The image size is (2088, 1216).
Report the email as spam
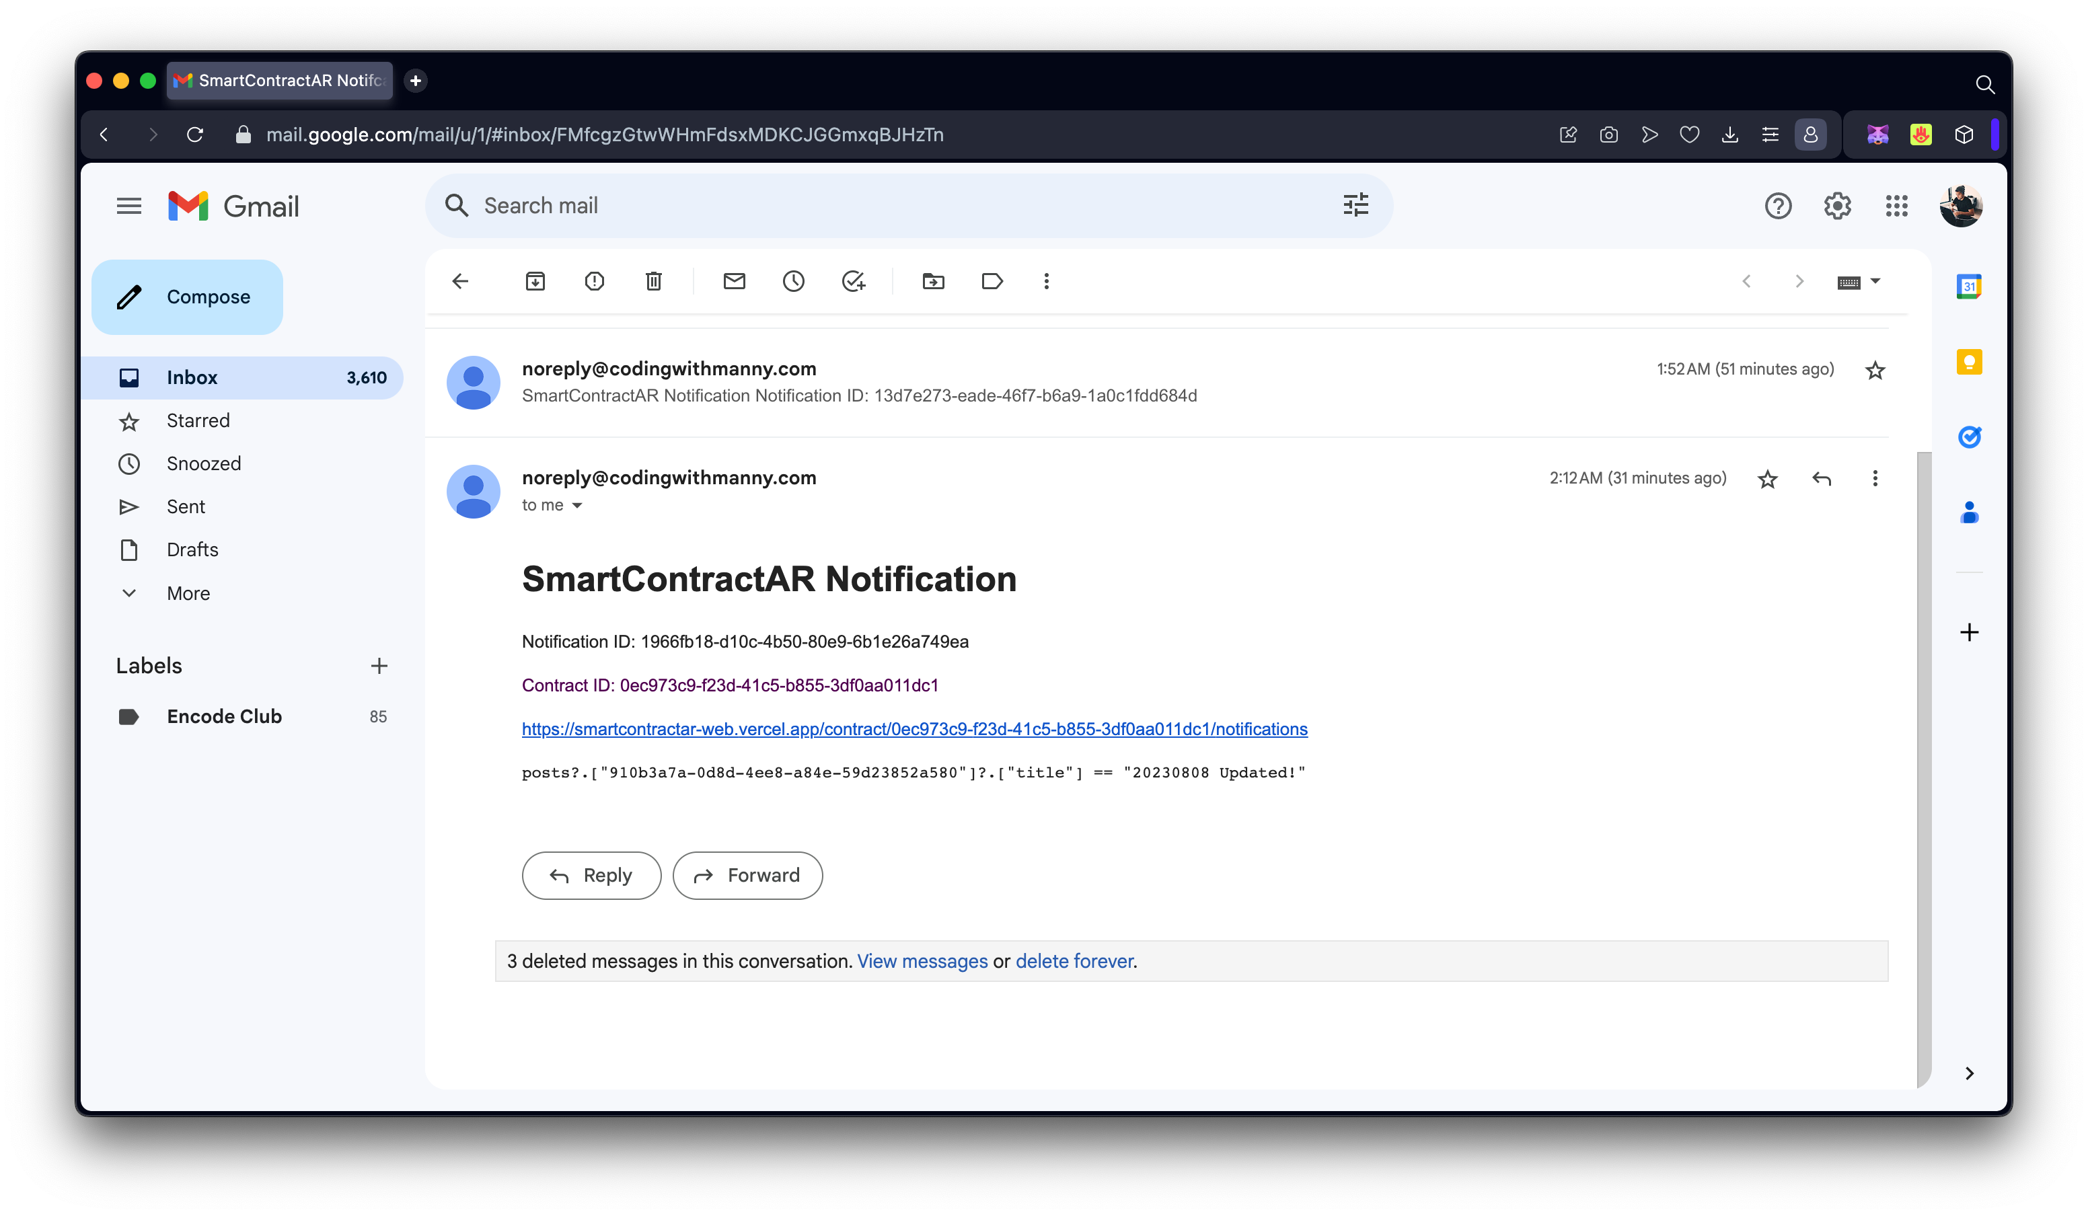594,282
